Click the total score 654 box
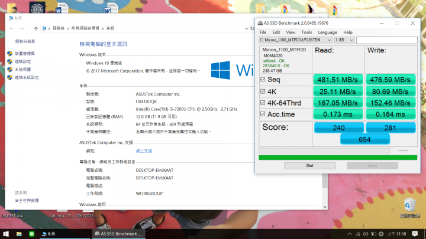The width and height of the screenshot is (426, 239). [365, 139]
